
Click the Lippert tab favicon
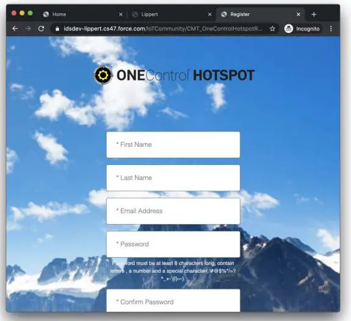pyautogui.click(x=135, y=15)
